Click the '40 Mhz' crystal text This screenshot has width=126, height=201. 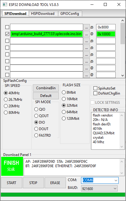coord(98,142)
